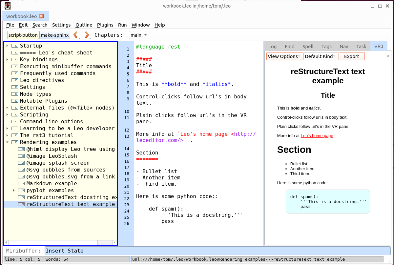This screenshot has height=265, width=394.
Task: Click the double-chevron overflow icon in VR3 toolbar
Action: (388, 56)
